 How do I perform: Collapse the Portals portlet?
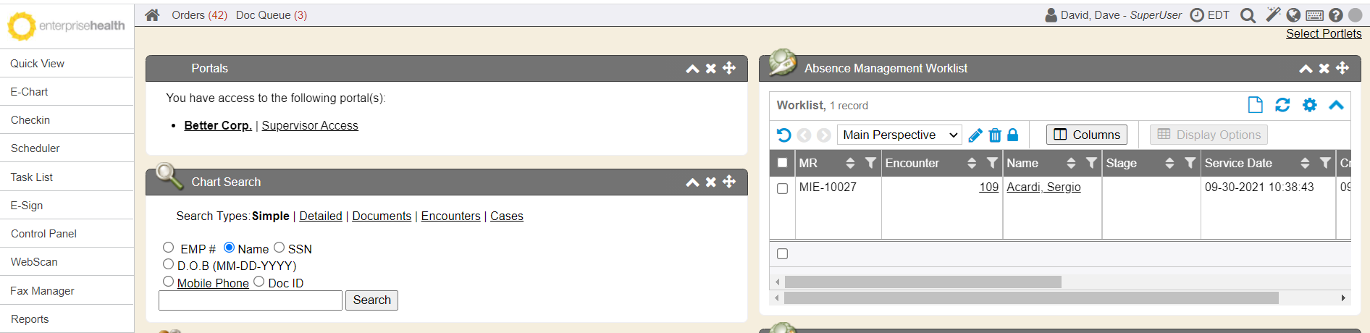click(692, 69)
